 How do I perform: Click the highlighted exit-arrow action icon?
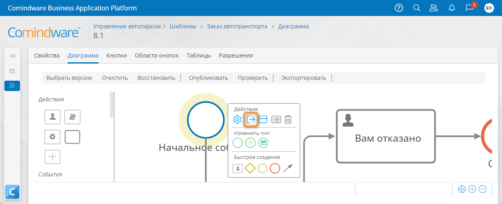(x=251, y=119)
